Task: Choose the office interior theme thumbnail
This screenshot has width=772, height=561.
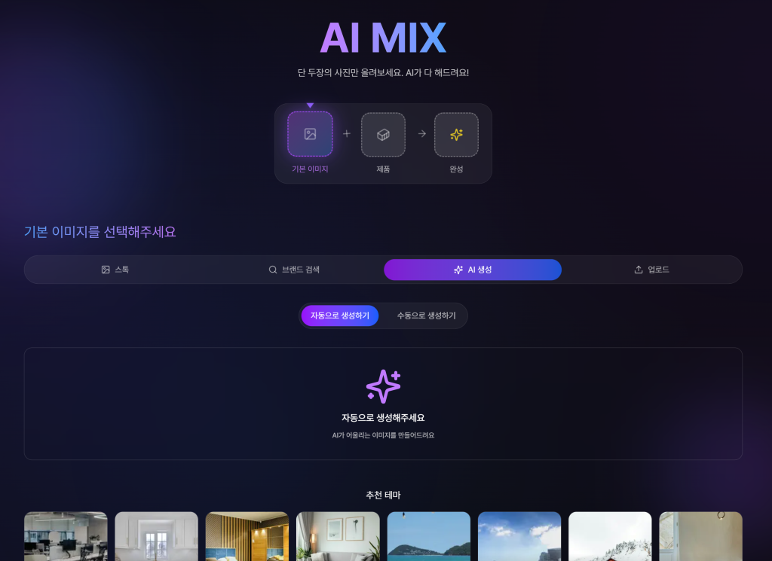Action: tap(66, 536)
